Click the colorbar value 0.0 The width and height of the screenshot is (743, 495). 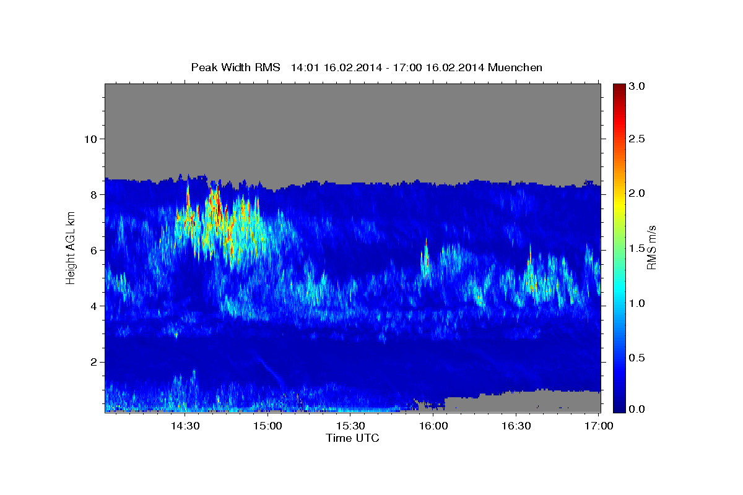click(637, 409)
